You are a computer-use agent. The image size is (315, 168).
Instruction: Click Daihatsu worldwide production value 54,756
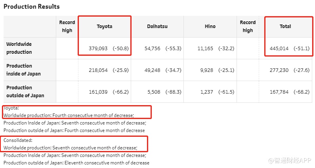point(153,49)
